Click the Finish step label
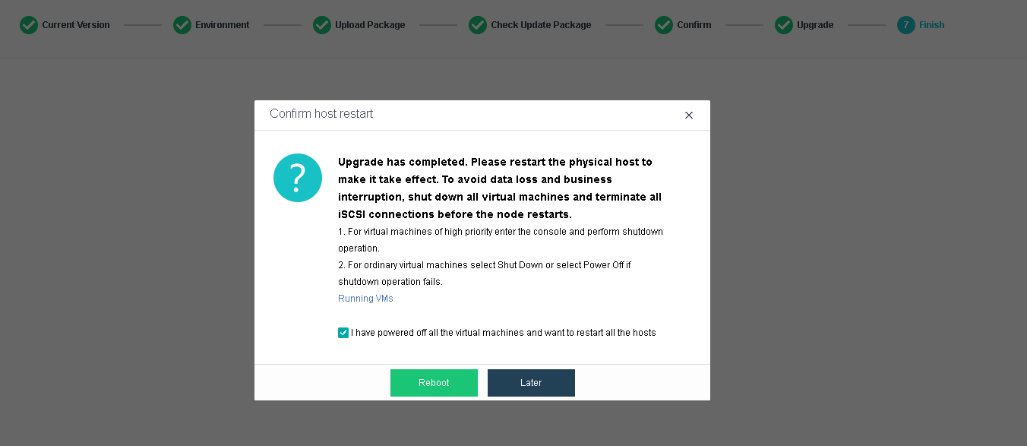The width and height of the screenshot is (1027, 446). coord(932,25)
